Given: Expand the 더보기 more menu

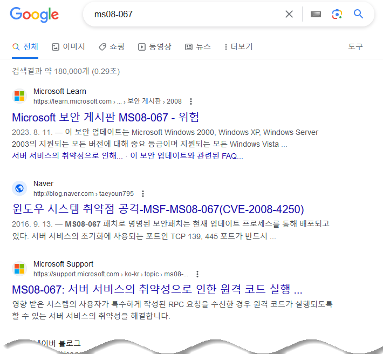Looking at the screenshot, I should pyautogui.click(x=238, y=46).
